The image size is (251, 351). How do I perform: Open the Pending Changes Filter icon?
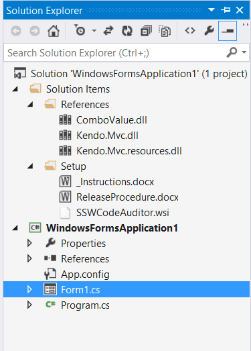80,30
